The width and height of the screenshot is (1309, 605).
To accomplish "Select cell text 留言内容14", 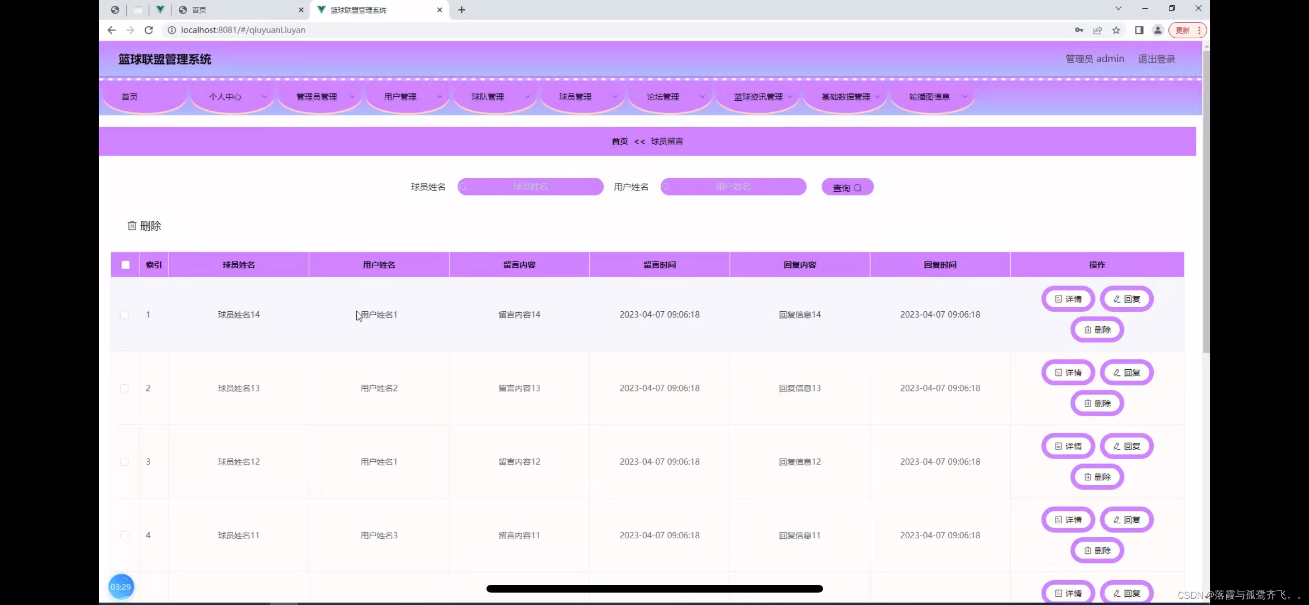I will tap(519, 314).
